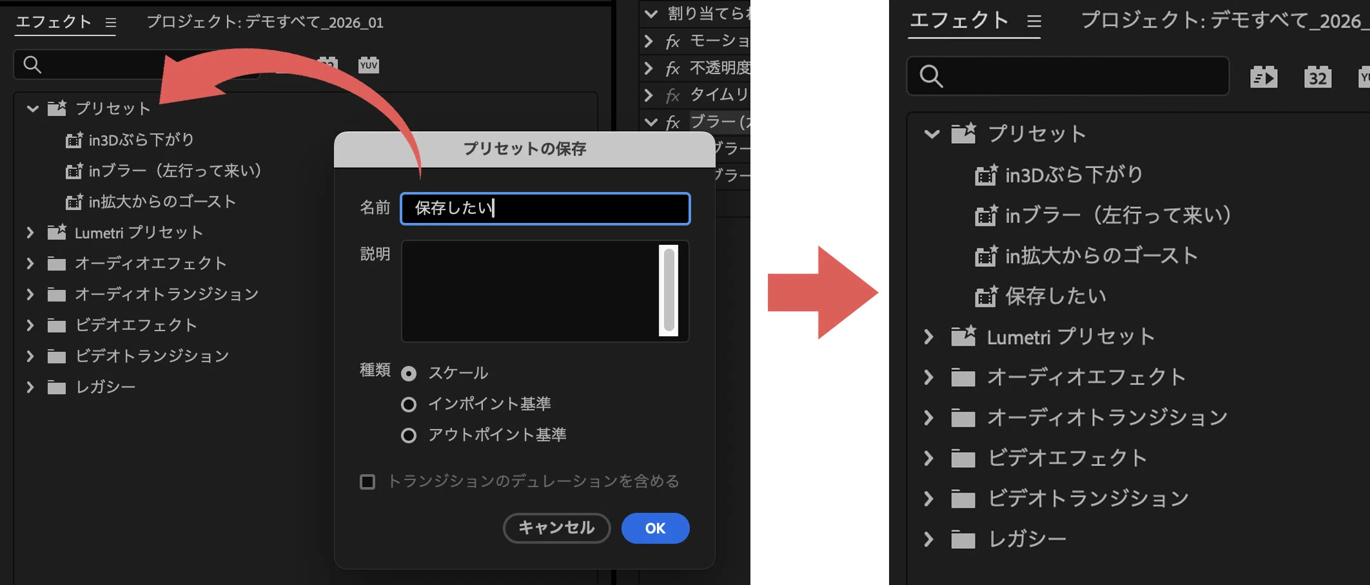Click オーディオエフェクト folder icon on left
Viewport: 1370px width, 585px height.
[x=57, y=264]
